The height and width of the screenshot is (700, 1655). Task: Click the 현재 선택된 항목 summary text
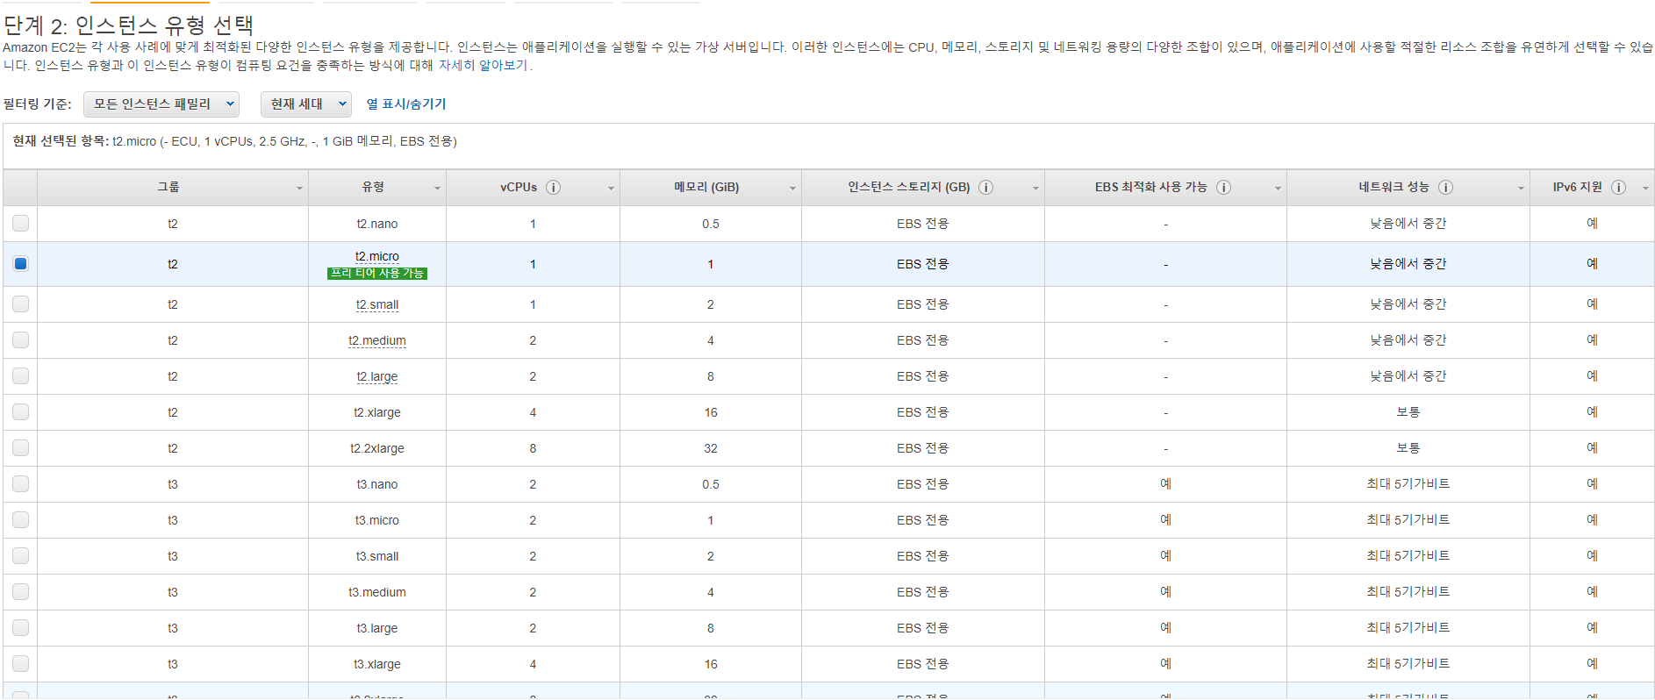pos(234,141)
